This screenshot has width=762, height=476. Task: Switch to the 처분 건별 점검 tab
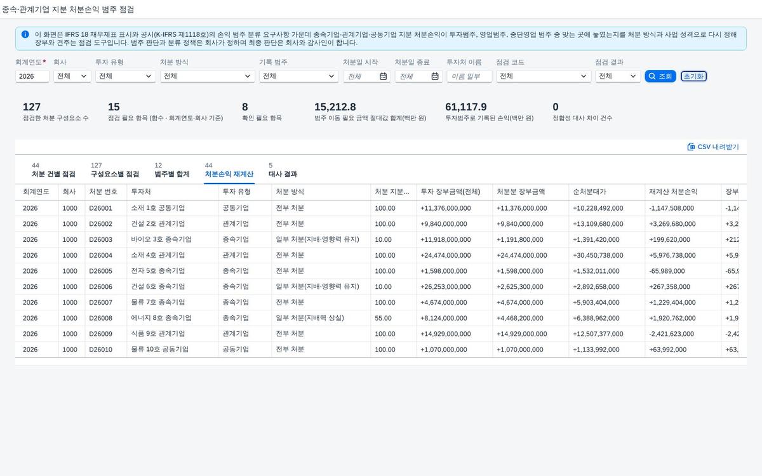[x=53, y=170]
